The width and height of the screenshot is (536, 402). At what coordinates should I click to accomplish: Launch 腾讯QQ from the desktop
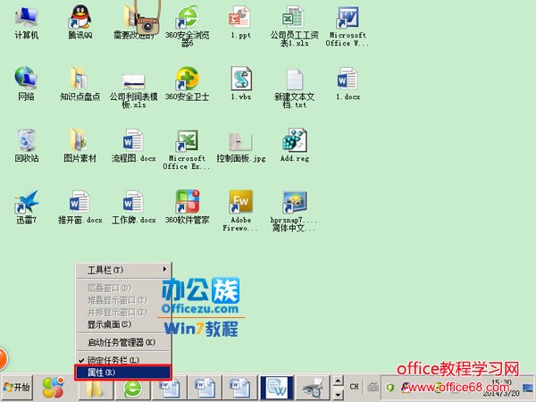80,23
